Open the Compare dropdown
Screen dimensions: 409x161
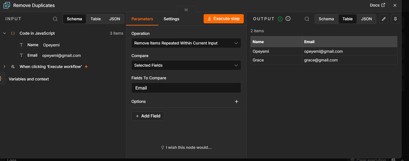coord(186,65)
